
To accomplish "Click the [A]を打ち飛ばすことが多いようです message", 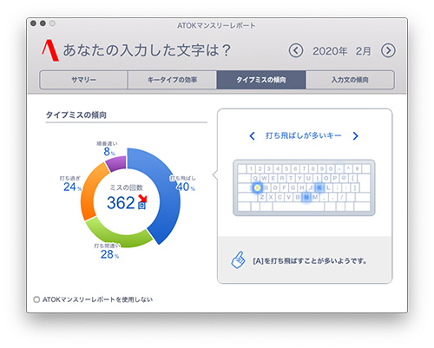I will [310, 261].
